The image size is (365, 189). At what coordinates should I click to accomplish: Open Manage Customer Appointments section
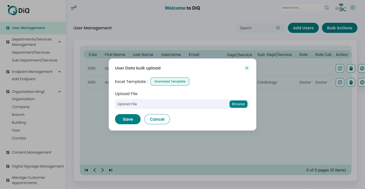click(x=28, y=180)
